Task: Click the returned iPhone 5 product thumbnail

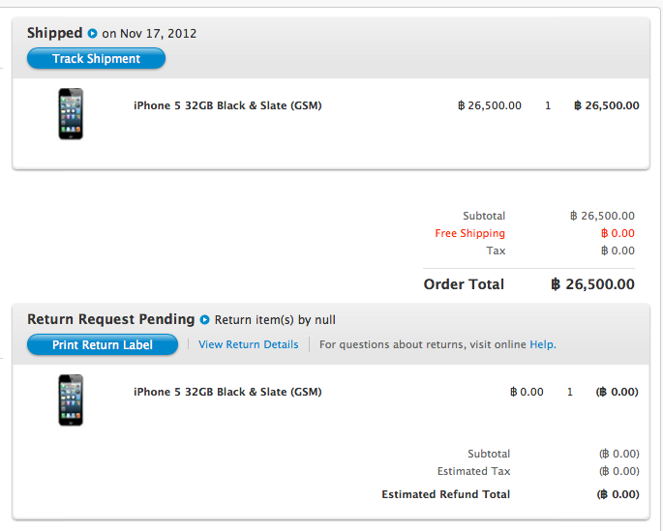Action: [71, 400]
